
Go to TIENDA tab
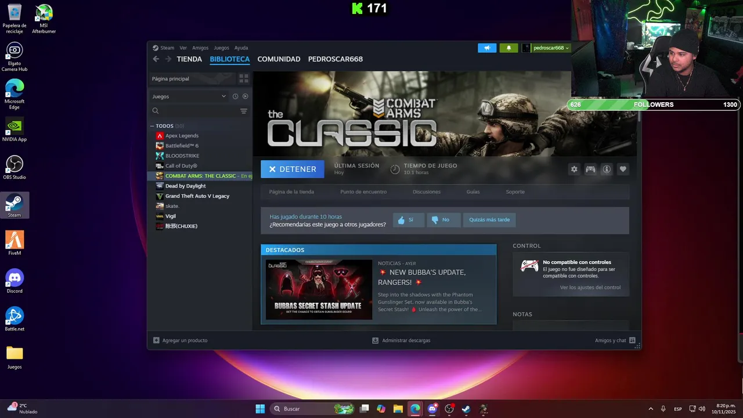pyautogui.click(x=189, y=59)
